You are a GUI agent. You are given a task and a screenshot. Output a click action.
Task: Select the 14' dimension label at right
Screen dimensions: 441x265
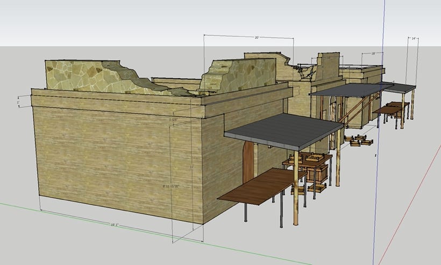pos(414,39)
